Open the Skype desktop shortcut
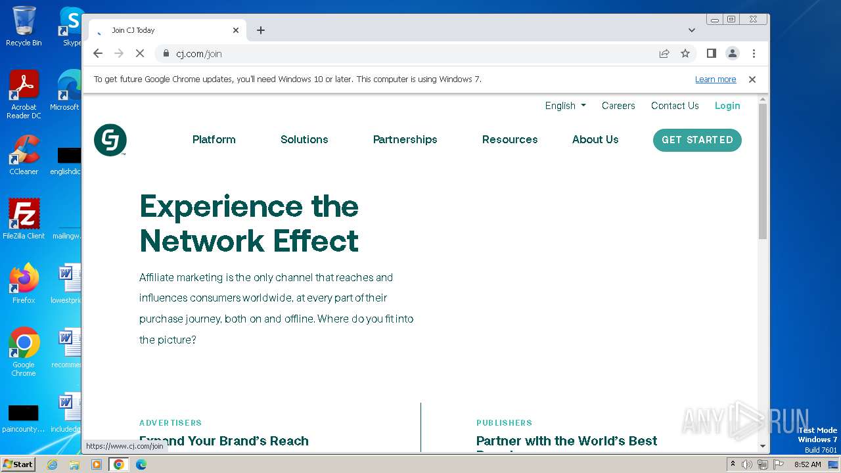 [72, 26]
